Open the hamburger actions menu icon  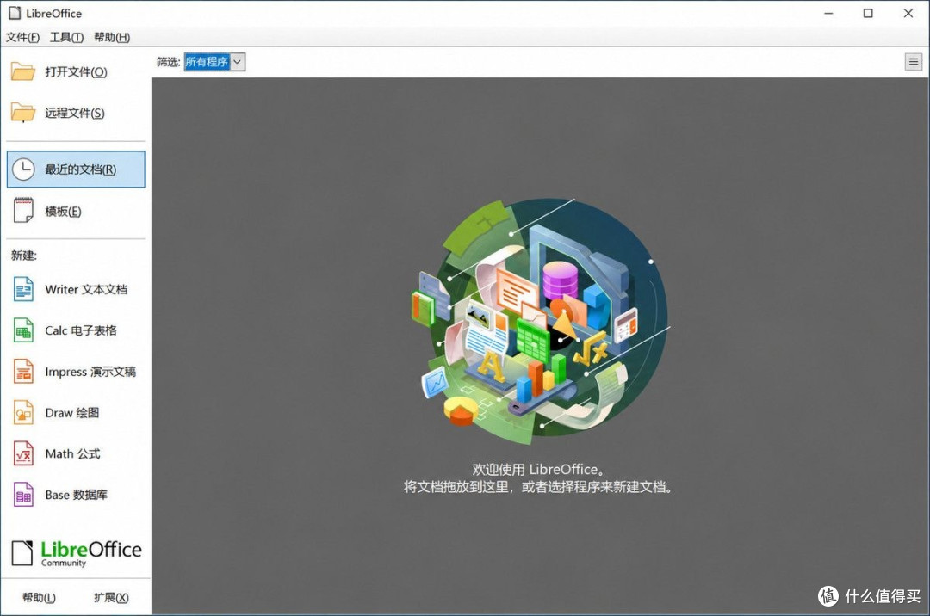click(914, 62)
